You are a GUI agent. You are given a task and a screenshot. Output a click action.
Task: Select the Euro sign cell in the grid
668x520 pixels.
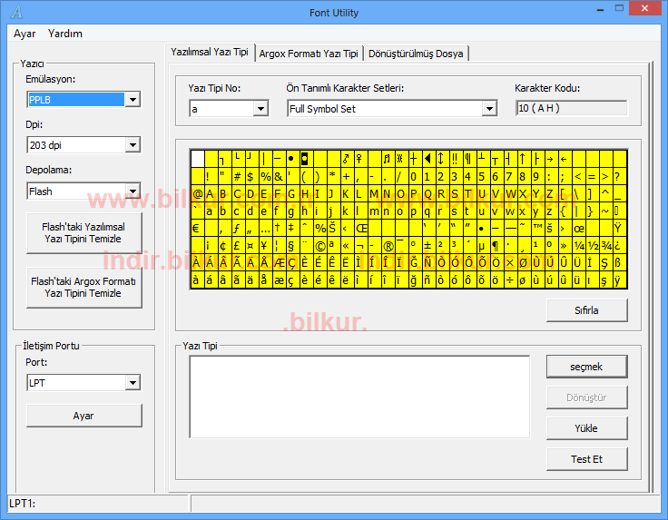(198, 229)
